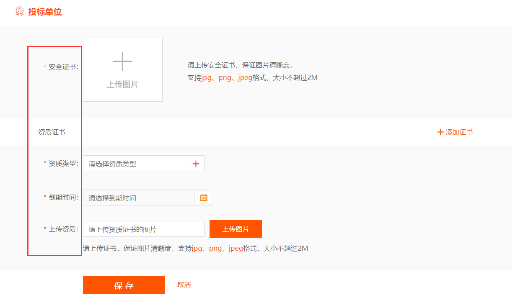
Task: Click the gray 上传图片 caption in upload box
Action: [x=122, y=85]
